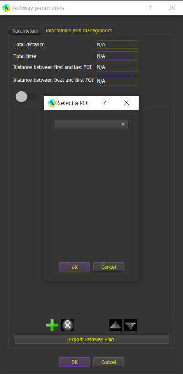Screen dimensions: 183x374
Task: Confirm with OK in Select a POI dialog
Action: point(74,267)
